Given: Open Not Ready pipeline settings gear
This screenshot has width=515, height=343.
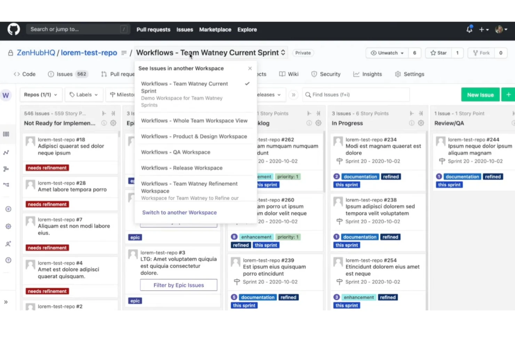Looking at the screenshot, I should [113, 123].
